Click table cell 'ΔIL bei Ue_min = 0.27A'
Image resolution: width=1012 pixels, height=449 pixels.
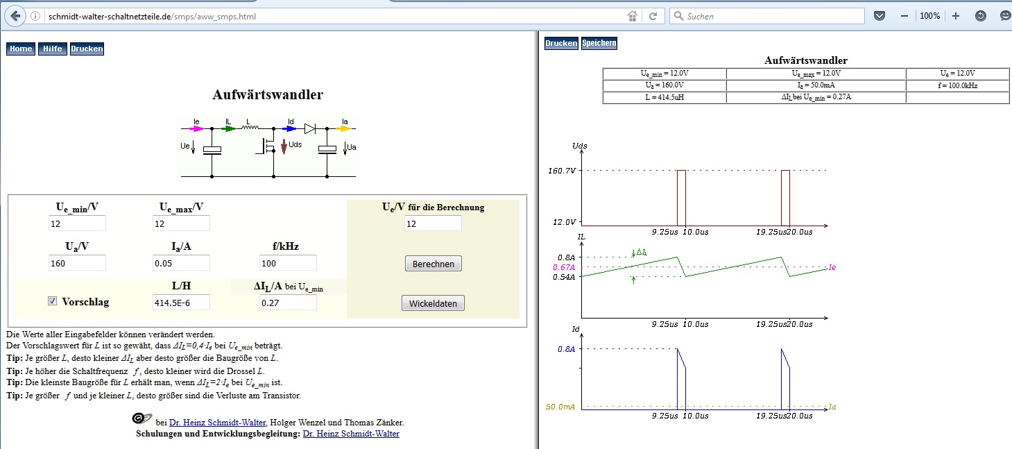(816, 97)
